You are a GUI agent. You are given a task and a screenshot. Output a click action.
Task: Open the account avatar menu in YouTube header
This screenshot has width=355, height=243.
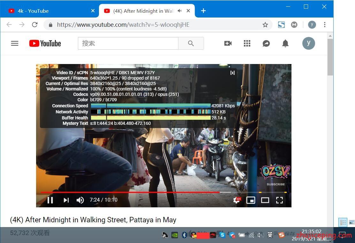tap(308, 43)
